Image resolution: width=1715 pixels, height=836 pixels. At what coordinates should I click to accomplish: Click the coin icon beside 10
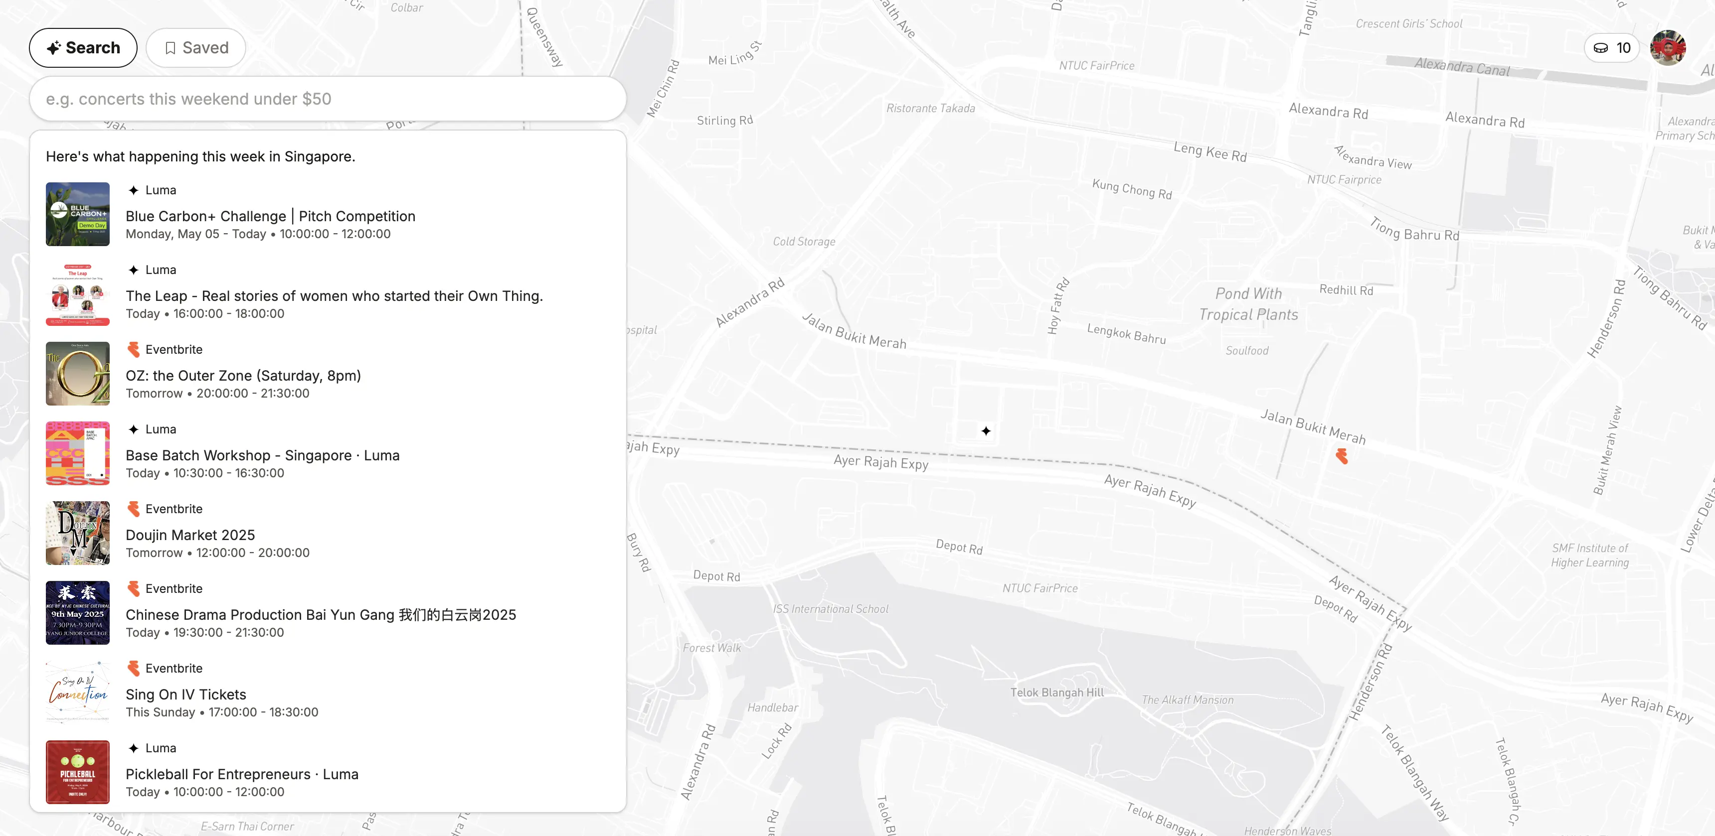[1601, 48]
